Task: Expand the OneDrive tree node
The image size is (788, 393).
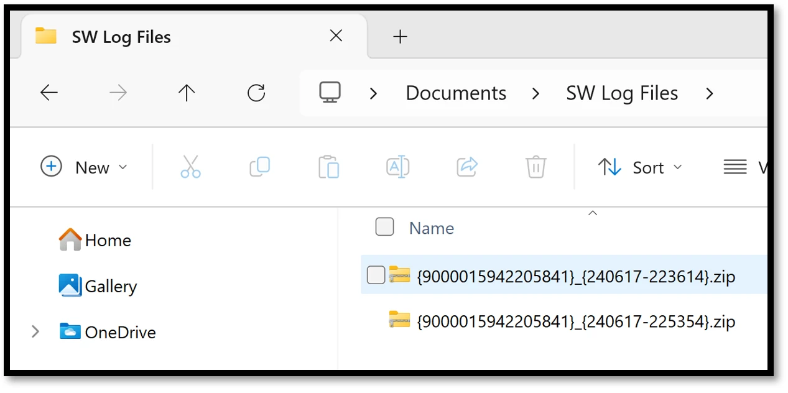Action: (35, 332)
